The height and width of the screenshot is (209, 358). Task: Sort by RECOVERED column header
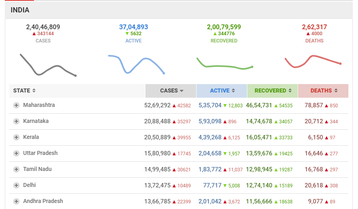pyautogui.click(x=272, y=91)
